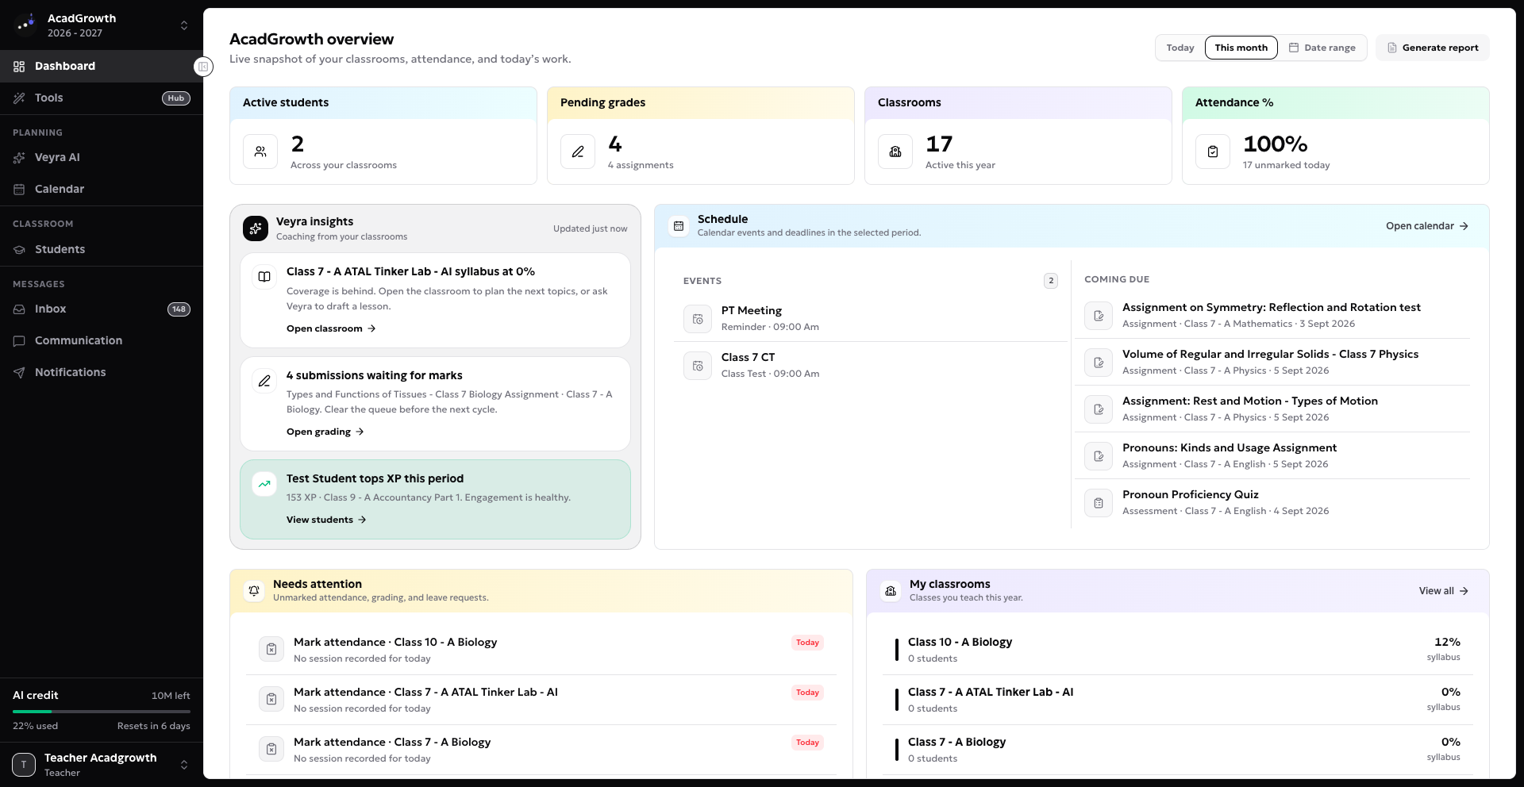The height and width of the screenshot is (787, 1524).
Task: Open Veyra AI in the sidebar
Action: [x=102, y=157]
